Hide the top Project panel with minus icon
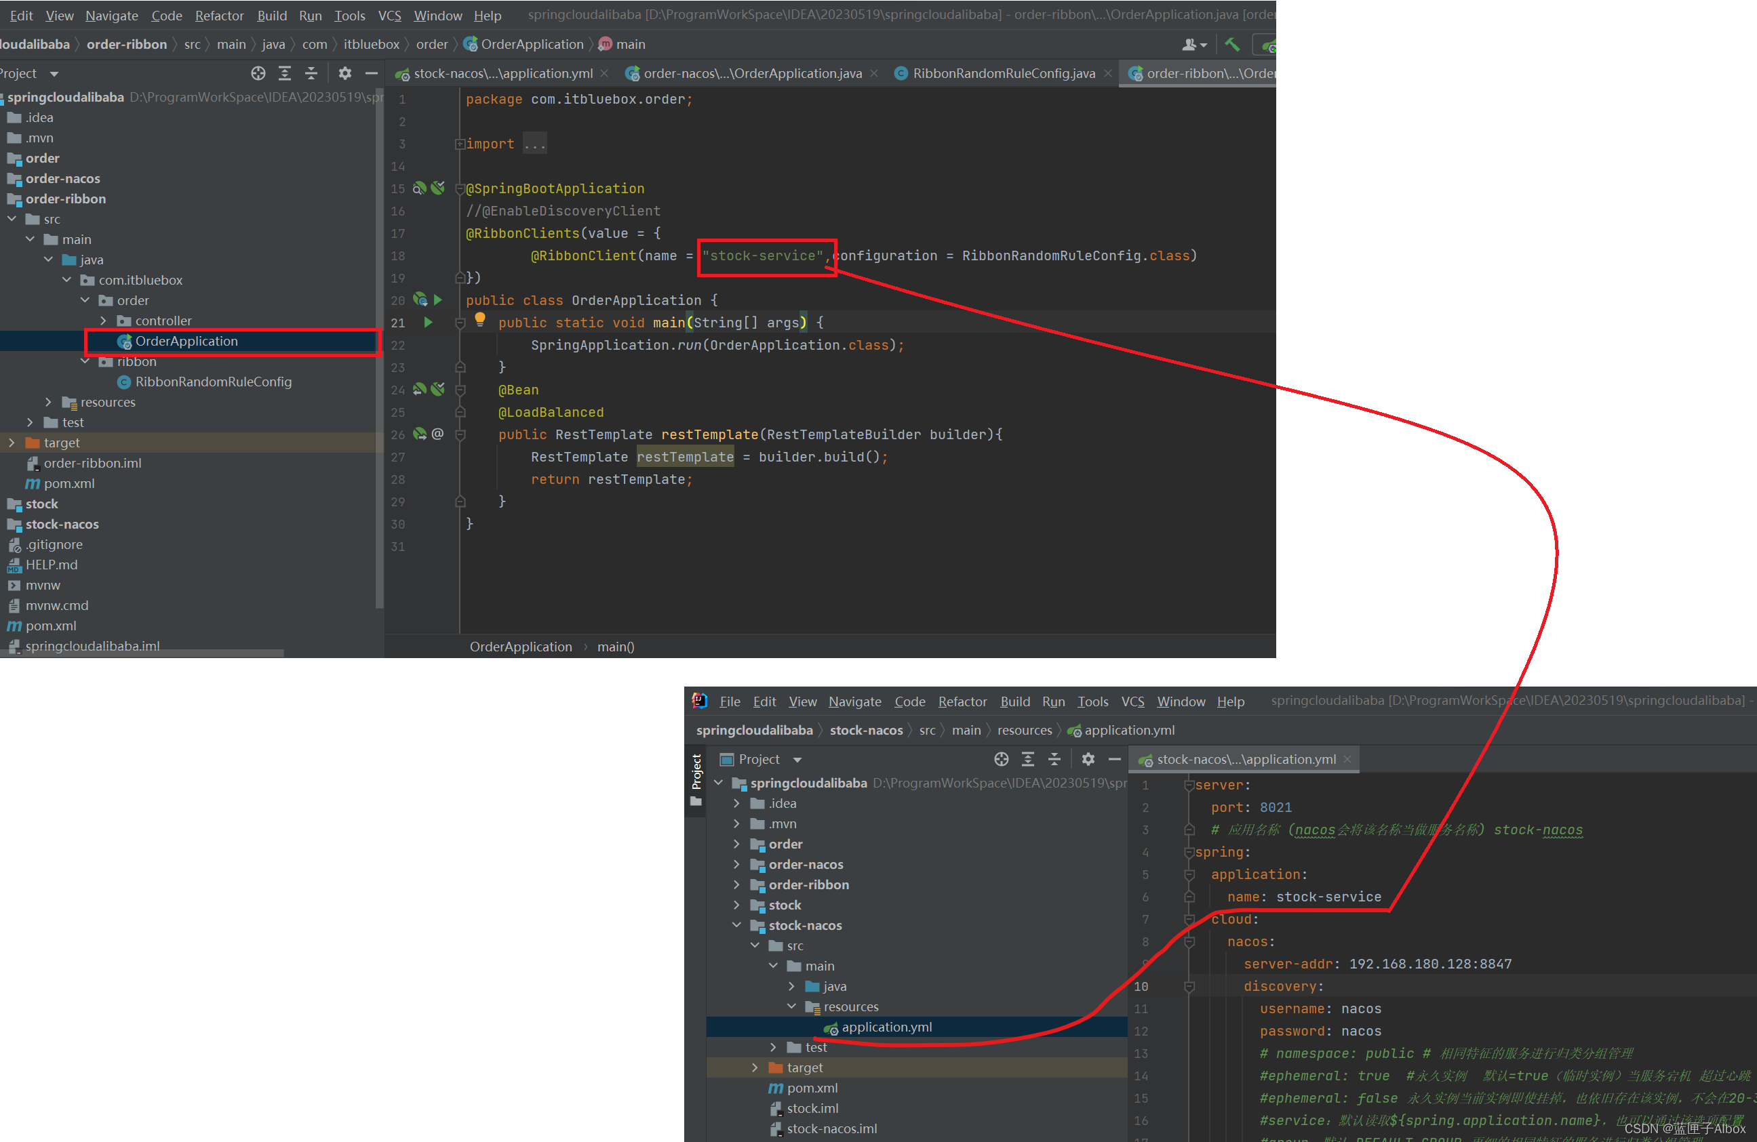 click(x=372, y=73)
